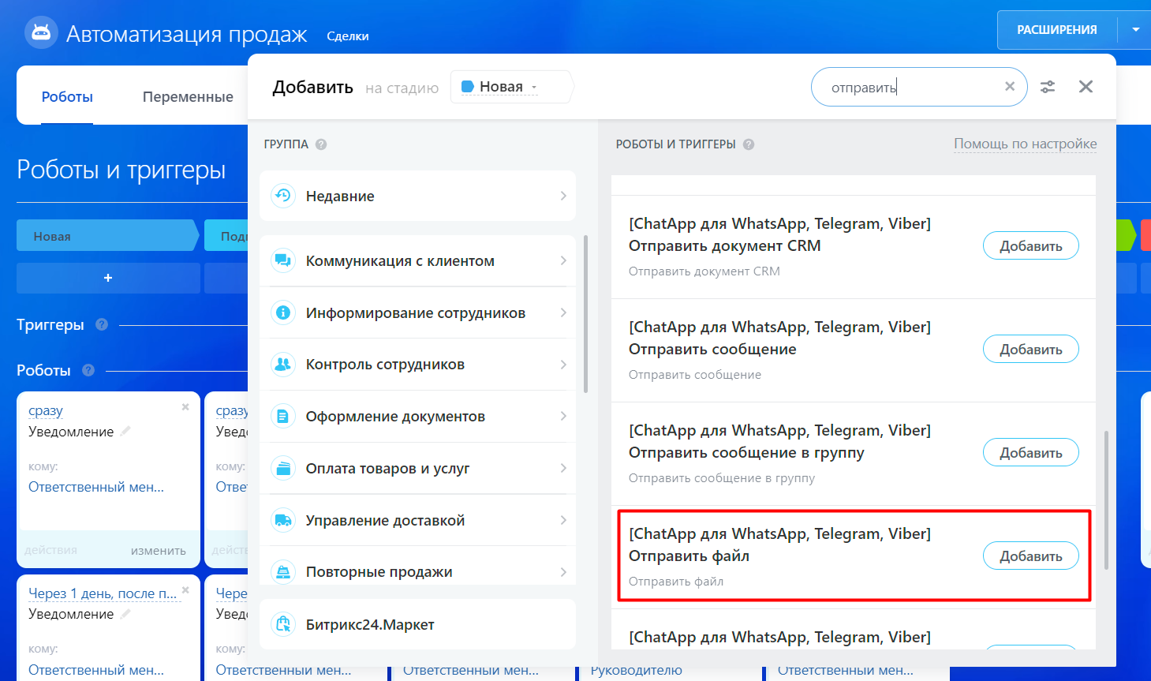Image resolution: width=1151 pixels, height=681 pixels.
Task: Remove the first сразу notification robot
Action: [185, 407]
